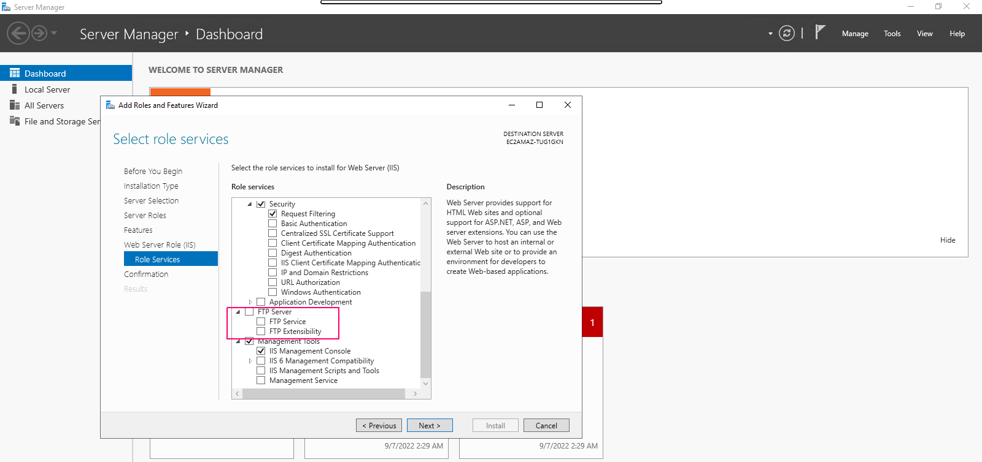
Task: Click the Dashboard grid icon
Action: tap(15, 73)
